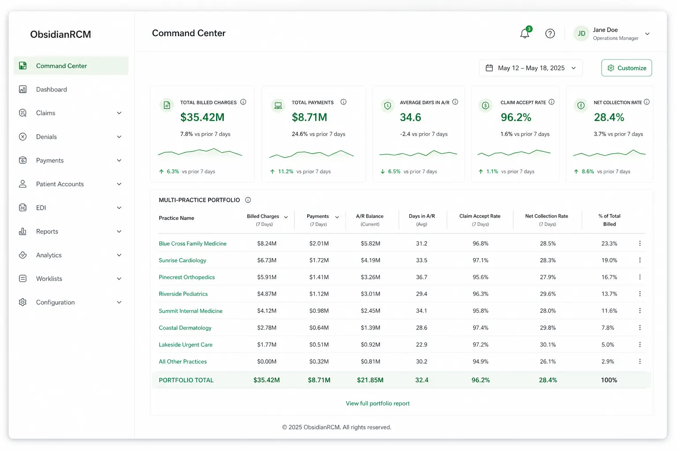
Task: Sort by the Payments column chevron
Action: point(337,217)
